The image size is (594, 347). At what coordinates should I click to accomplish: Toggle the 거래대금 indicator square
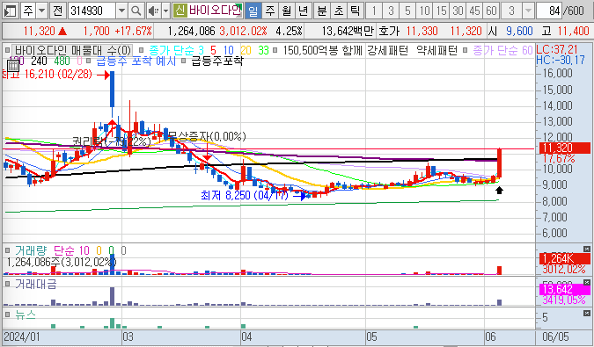tap(8, 284)
